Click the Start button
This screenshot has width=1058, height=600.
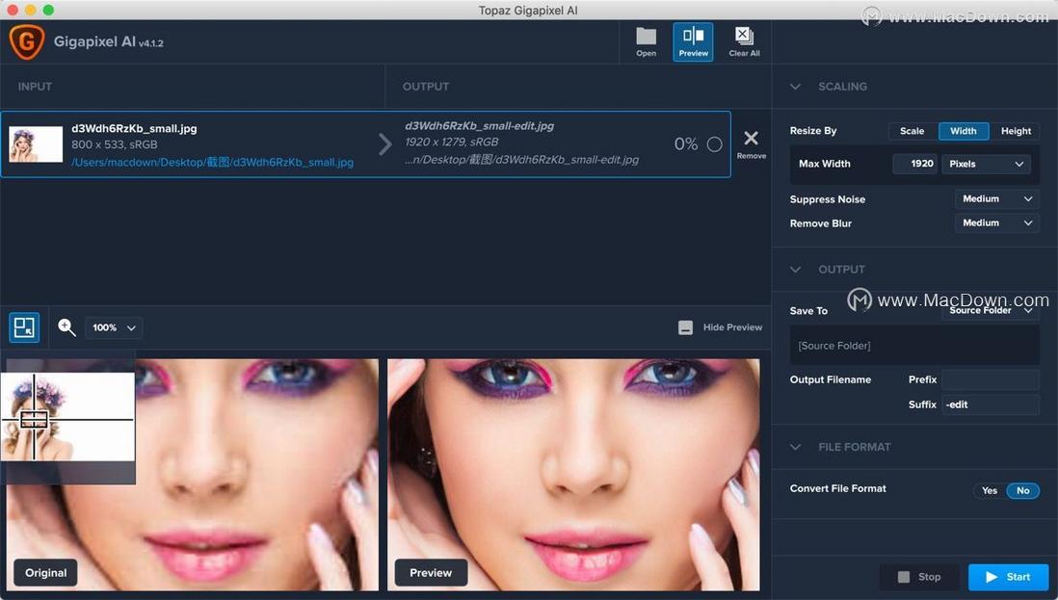(x=1008, y=577)
